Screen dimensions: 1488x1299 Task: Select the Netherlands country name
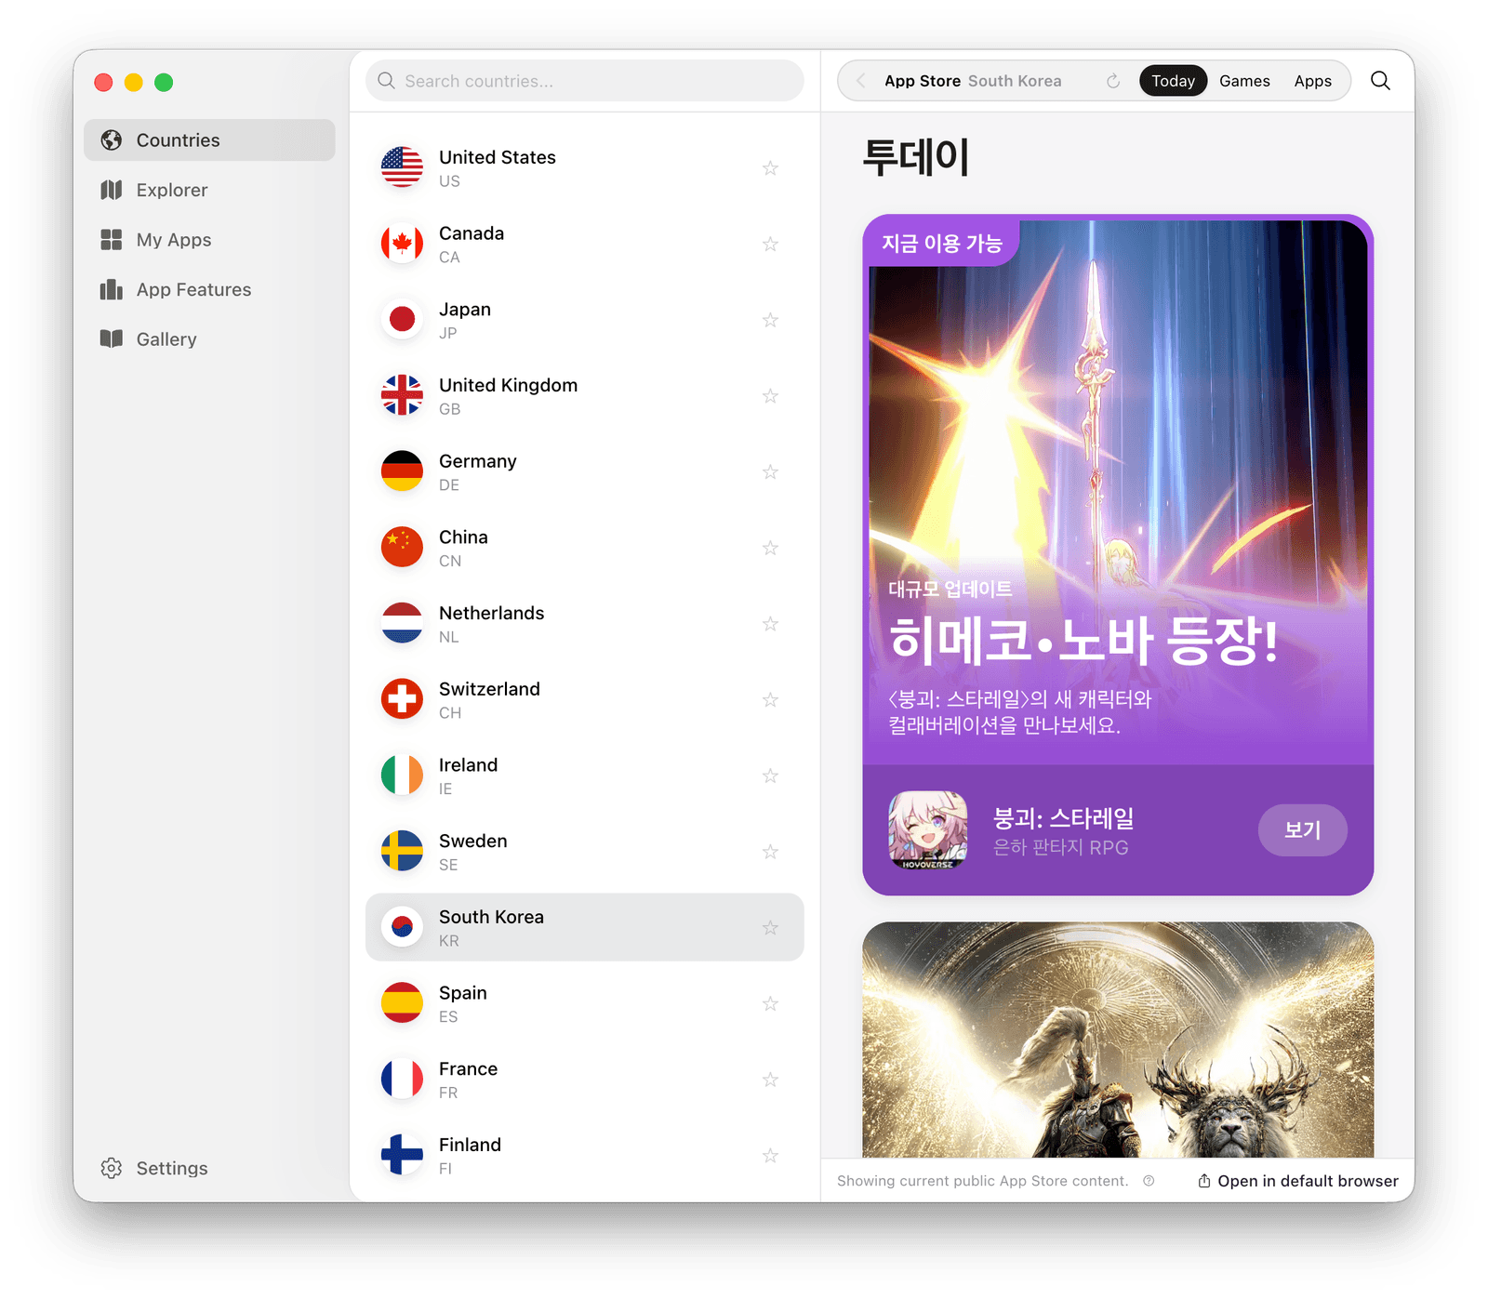(491, 613)
